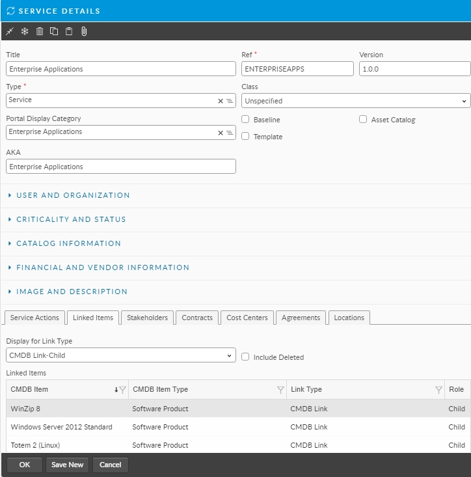Clear the Type field with X icon
The width and height of the screenshot is (471, 477).
click(x=221, y=101)
